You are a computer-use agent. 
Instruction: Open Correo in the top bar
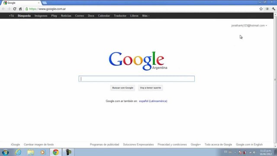(x=80, y=16)
